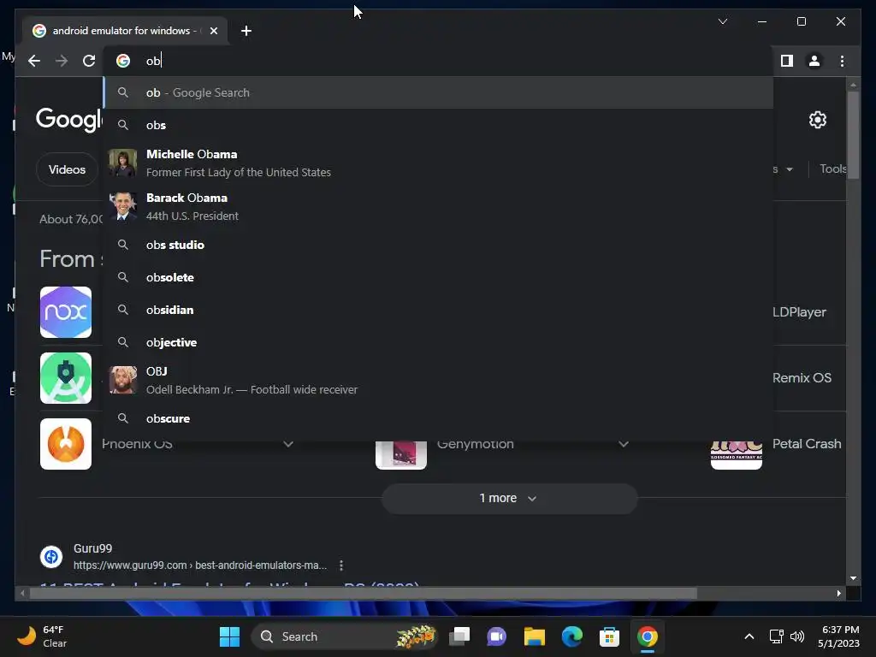This screenshot has height=657, width=876.
Task: Click the Videos filter chip
Action: (x=67, y=169)
